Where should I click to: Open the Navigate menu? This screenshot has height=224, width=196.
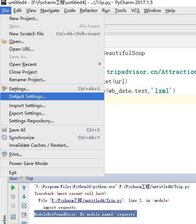pos(50,11)
